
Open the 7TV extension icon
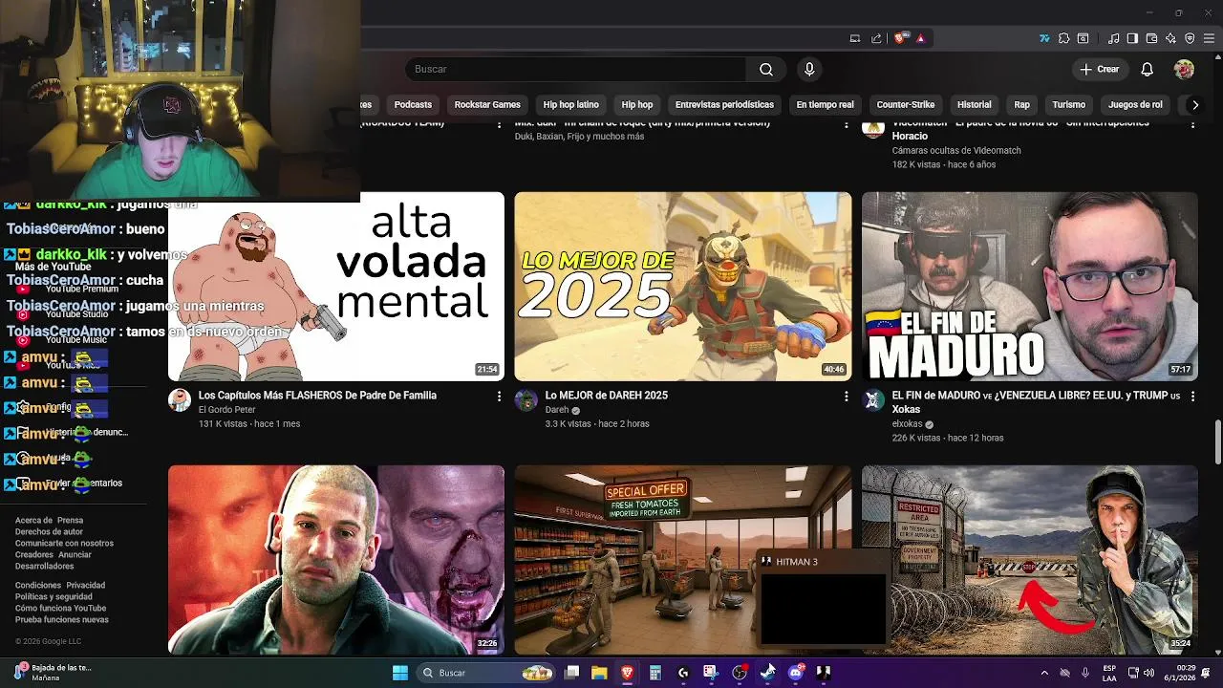(1045, 38)
